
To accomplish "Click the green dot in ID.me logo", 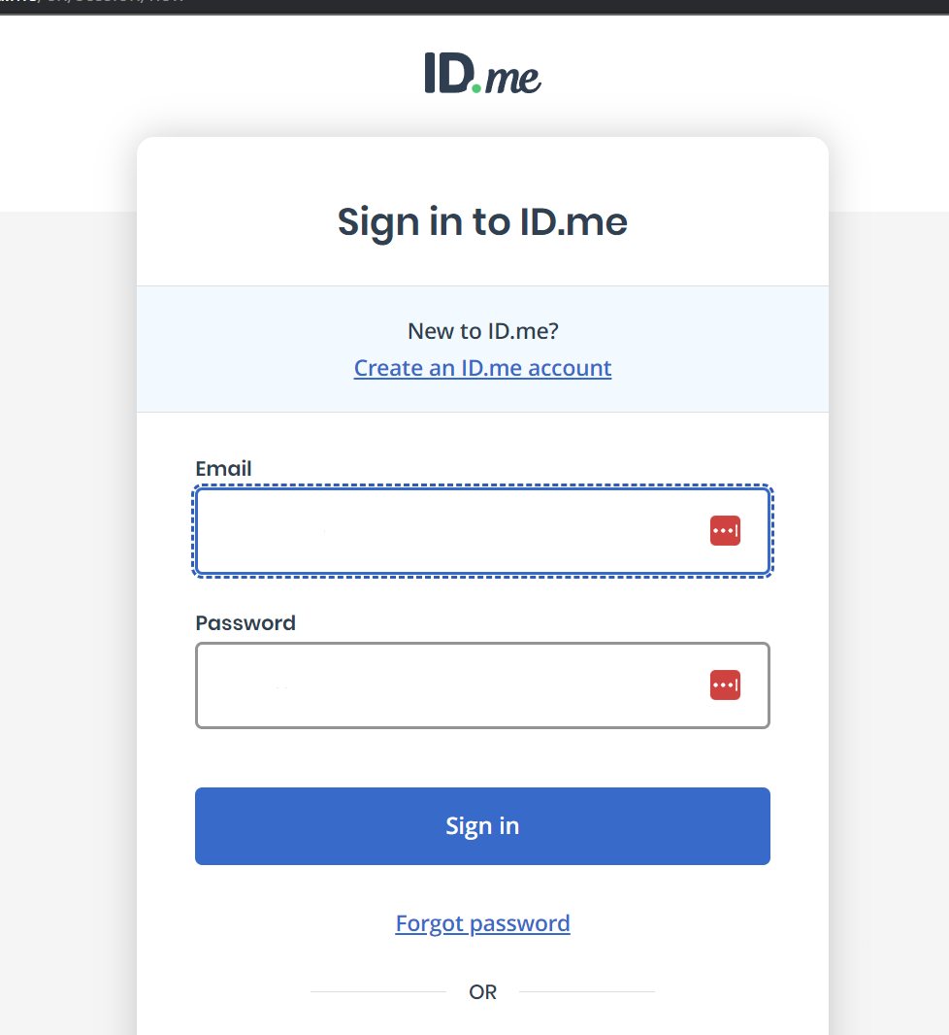I will pyautogui.click(x=476, y=88).
